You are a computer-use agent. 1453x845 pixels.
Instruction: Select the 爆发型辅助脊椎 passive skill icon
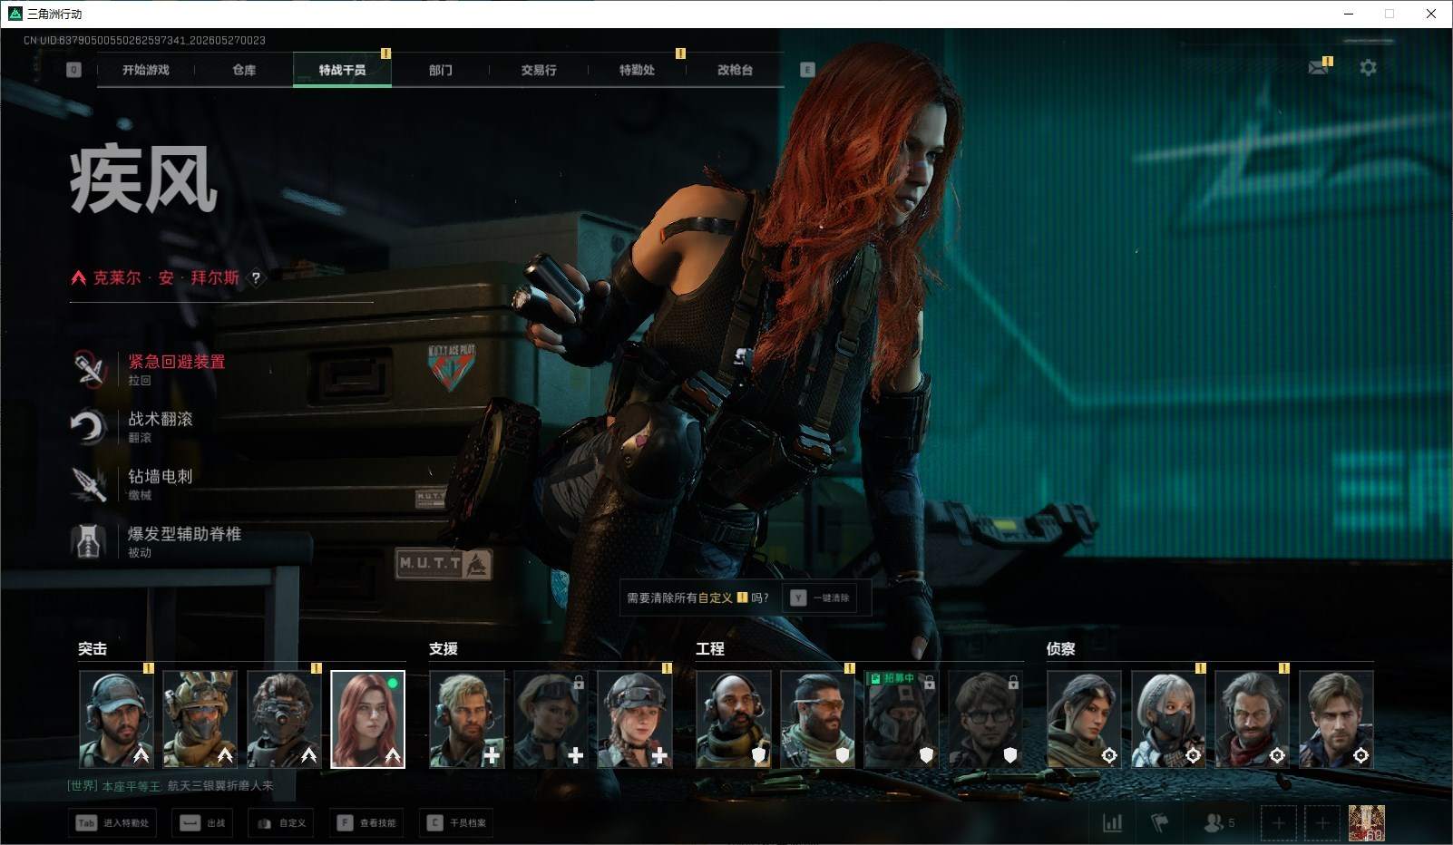coord(89,540)
